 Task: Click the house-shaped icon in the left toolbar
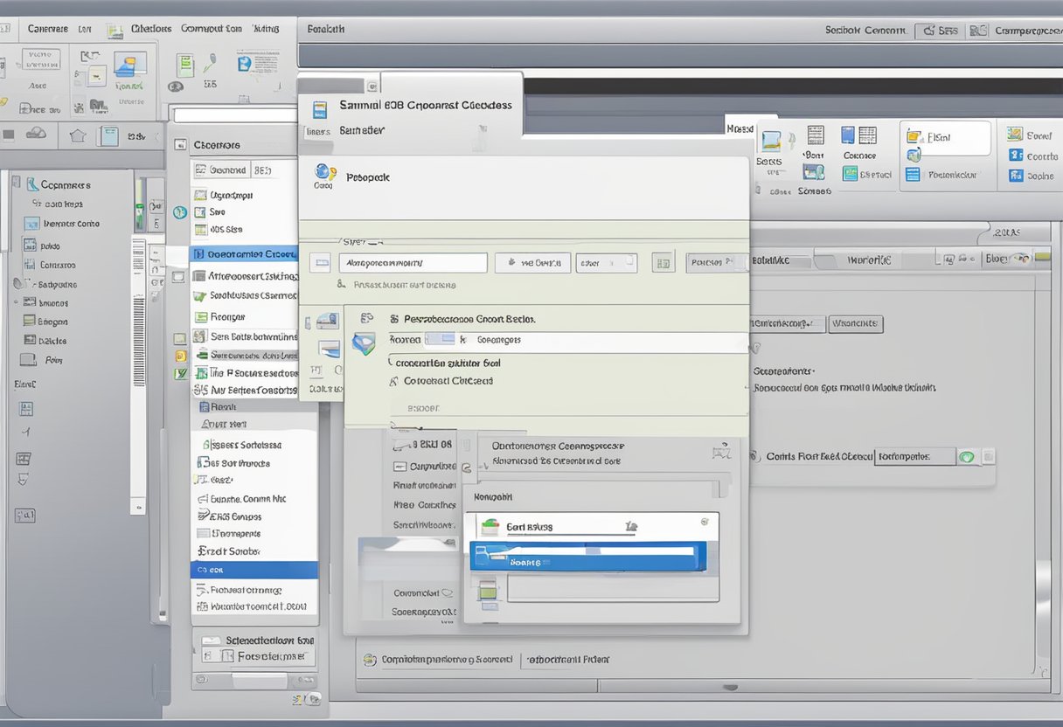click(78, 135)
